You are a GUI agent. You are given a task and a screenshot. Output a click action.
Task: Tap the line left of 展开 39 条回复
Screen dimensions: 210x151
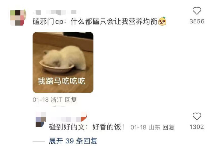tap(39, 141)
